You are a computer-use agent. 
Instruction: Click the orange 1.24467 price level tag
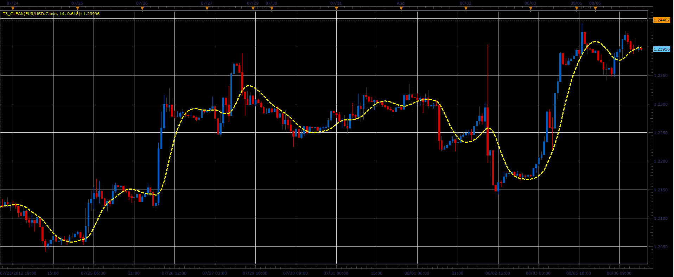click(x=661, y=20)
